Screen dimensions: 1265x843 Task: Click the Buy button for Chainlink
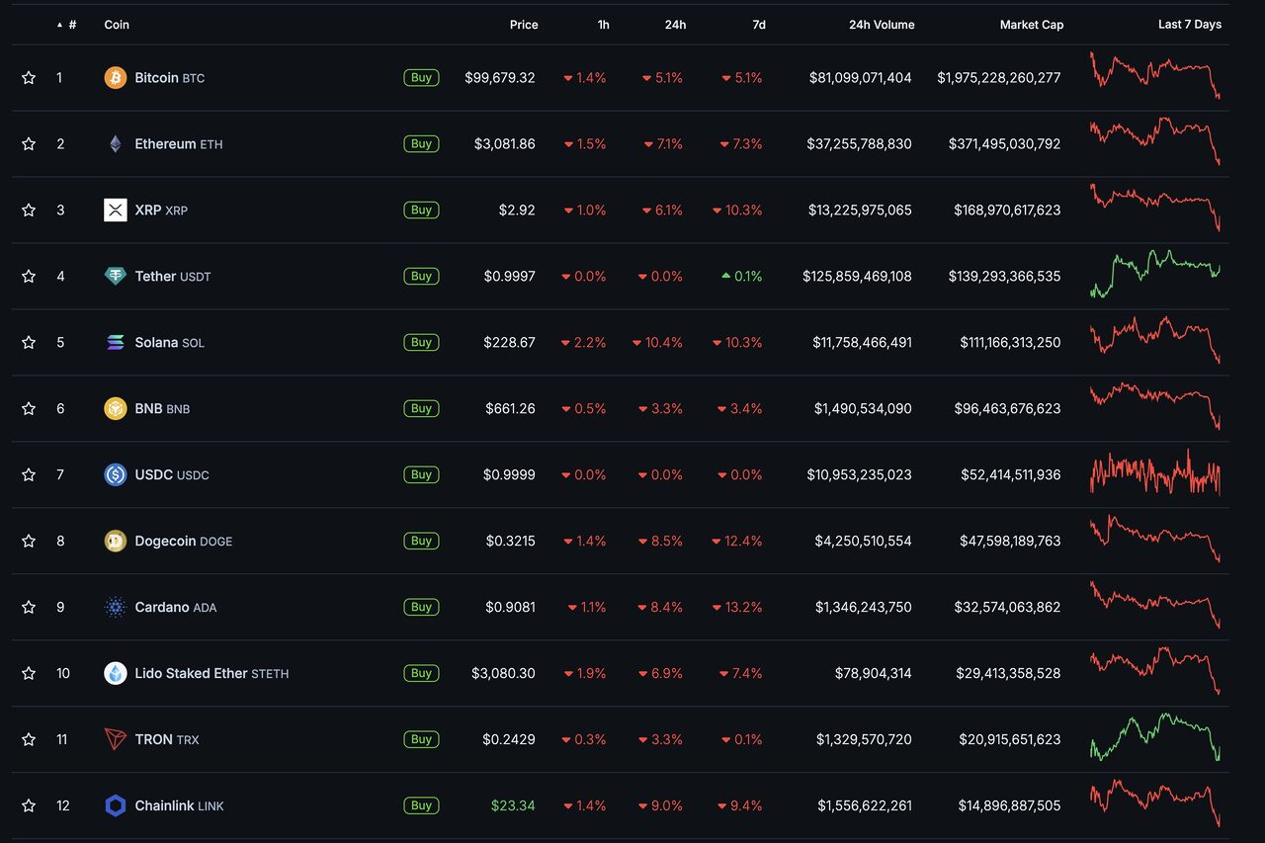point(421,805)
